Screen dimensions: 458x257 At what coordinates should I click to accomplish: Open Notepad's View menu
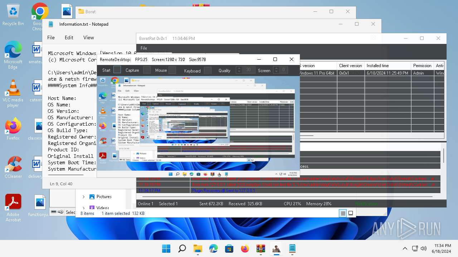pos(89,37)
